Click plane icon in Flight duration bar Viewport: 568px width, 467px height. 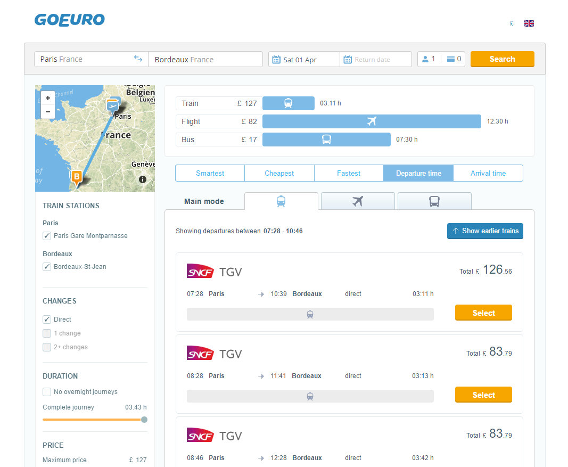372,121
